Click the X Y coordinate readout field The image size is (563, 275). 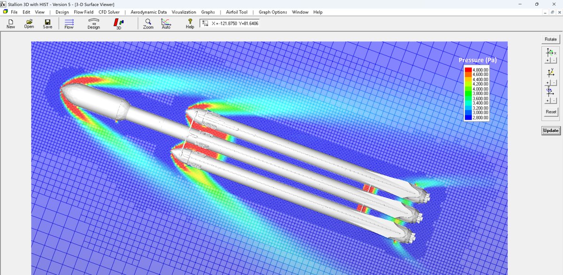click(229, 23)
